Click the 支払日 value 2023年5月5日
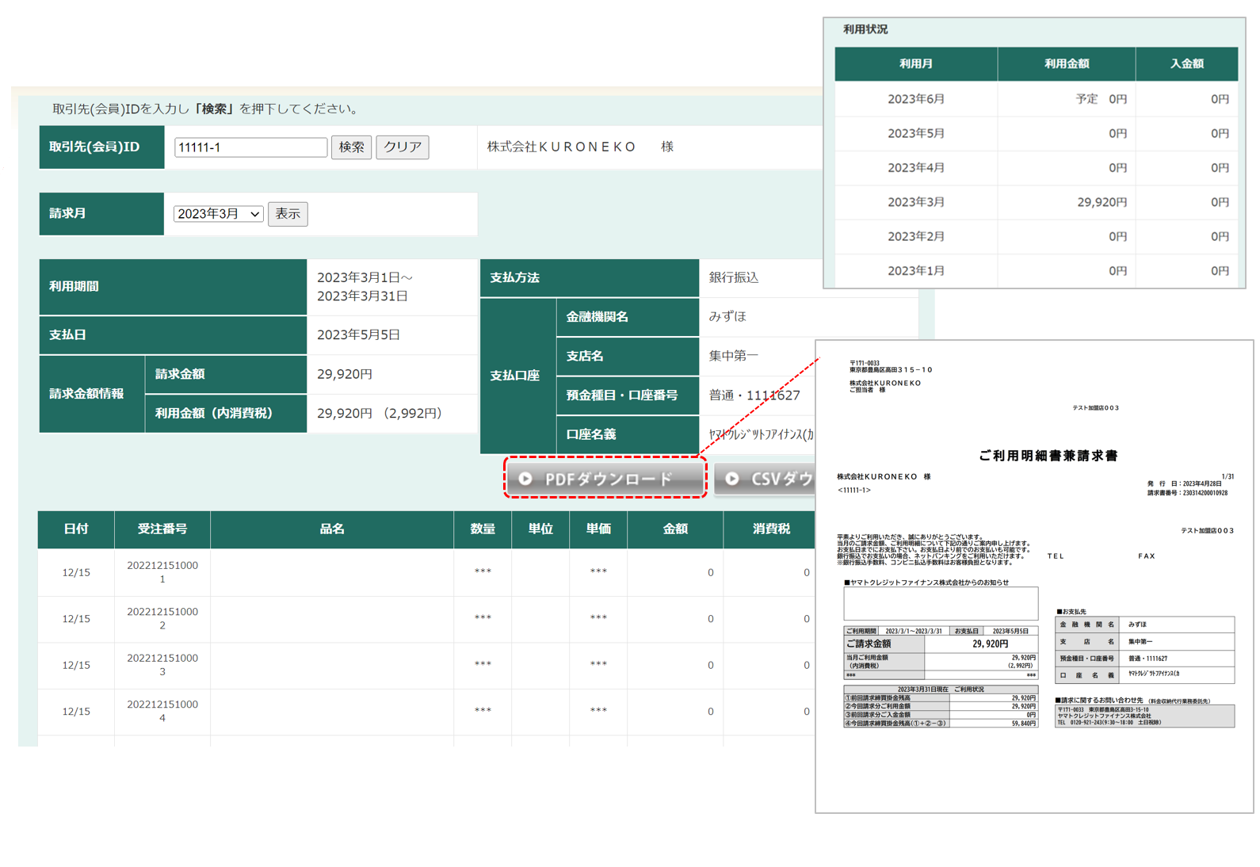 coord(358,334)
